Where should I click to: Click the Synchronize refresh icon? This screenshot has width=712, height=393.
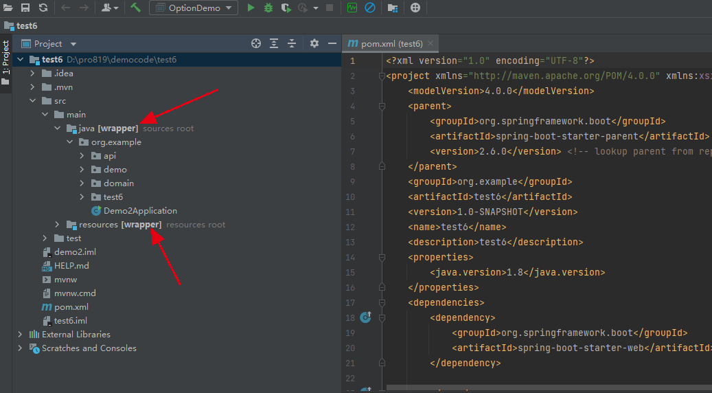tap(43, 8)
